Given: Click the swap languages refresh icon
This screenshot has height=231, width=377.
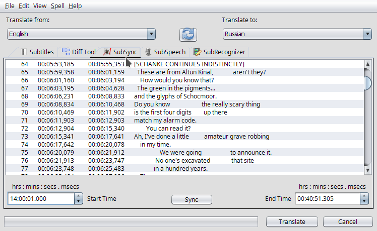Looking at the screenshot, I should 188,34.
